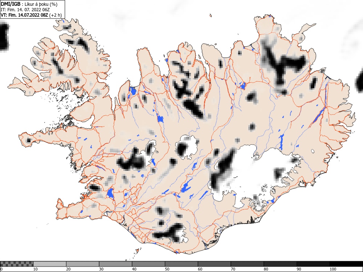Click the '60' scale label
363x272 pixels.
[200, 269]
